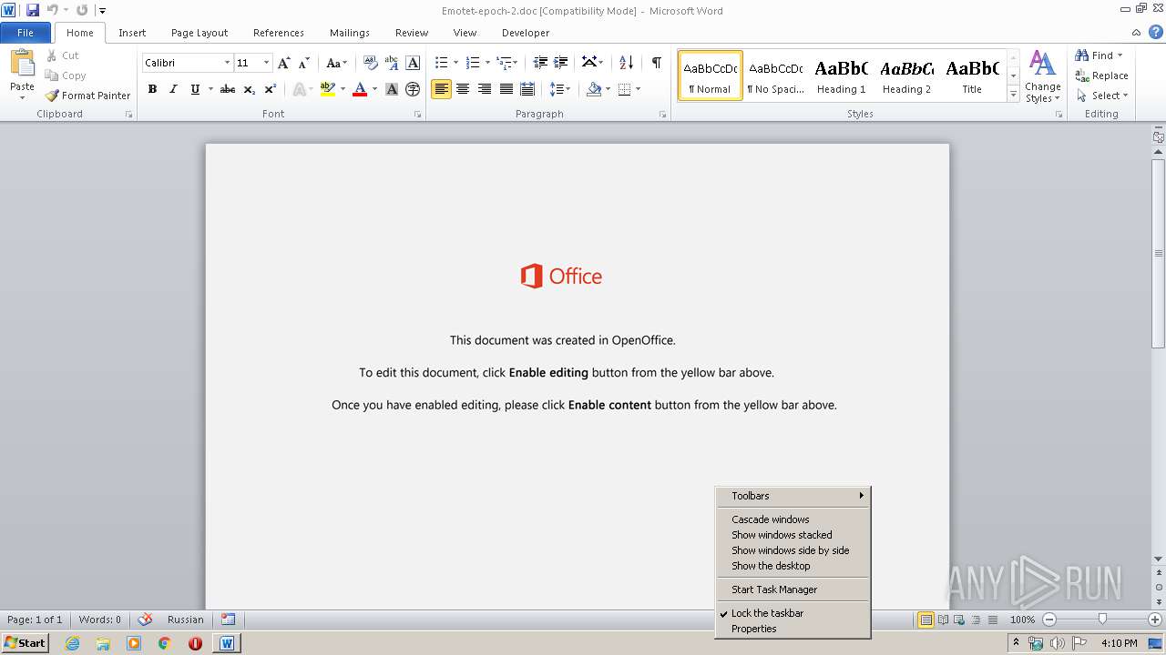Click the Windows Start button

[x=25, y=643]
